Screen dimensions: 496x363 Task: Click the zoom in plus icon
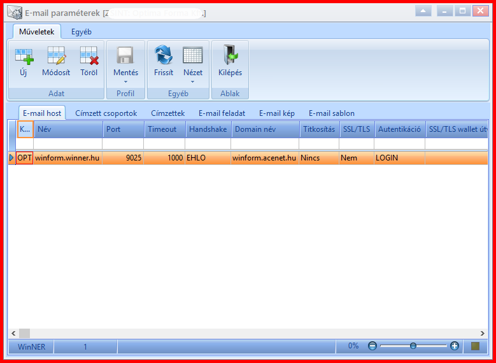(455, 346)
